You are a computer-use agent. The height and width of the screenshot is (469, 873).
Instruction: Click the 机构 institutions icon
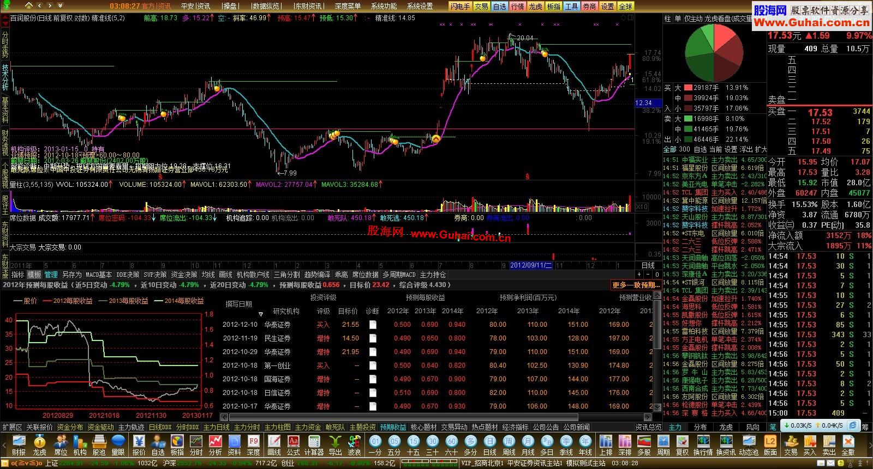[x=80, y=445]
